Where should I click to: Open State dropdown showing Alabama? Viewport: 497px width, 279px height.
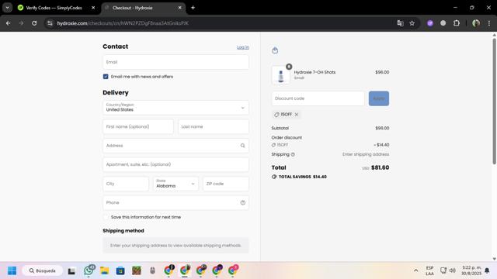(176, 184)
